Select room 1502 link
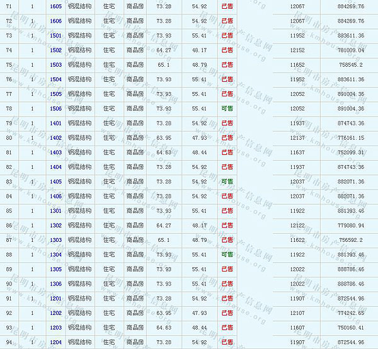 [x=55, y=50]
